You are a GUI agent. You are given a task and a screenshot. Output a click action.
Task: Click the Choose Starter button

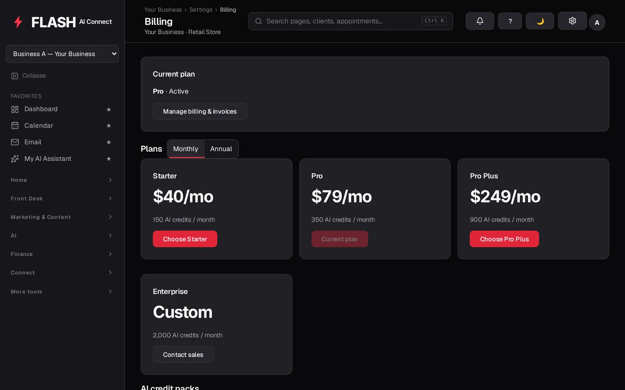185,239
